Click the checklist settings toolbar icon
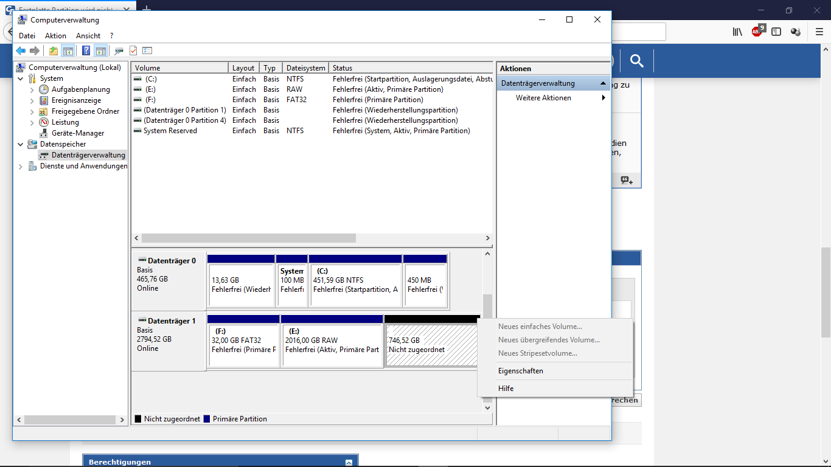This screenshot has width=831, height=467. pyautogui.click(x=147, y=50)
